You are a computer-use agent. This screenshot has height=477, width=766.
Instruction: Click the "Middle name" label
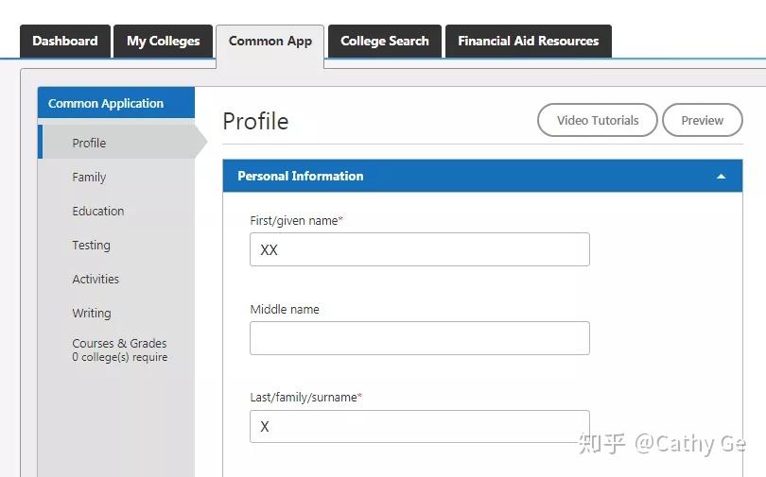click(x=285, y=309)
